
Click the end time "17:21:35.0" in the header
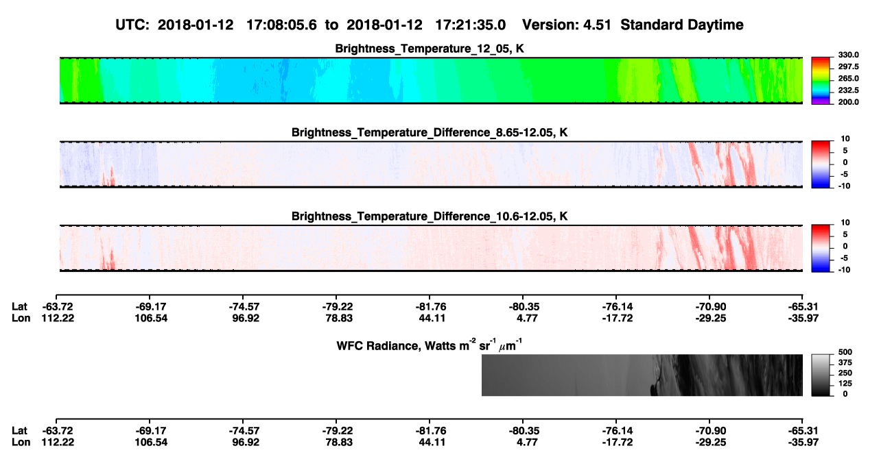pyautogui.click(x=471, y=25)
